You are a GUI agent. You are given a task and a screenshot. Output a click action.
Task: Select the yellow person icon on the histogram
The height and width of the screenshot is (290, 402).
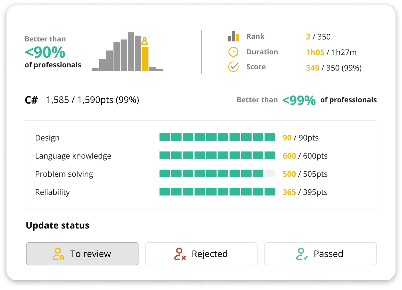(x=144, y=41)
